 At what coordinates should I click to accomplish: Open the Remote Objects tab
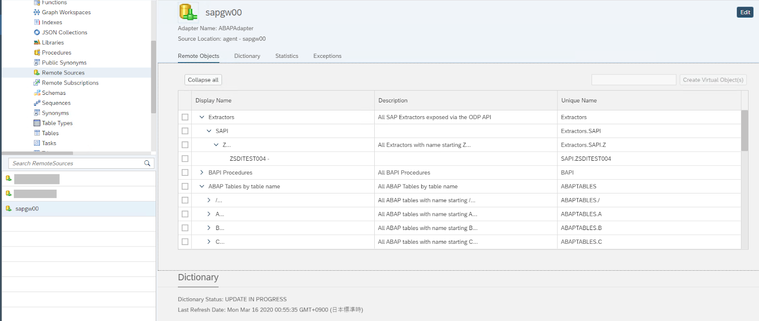click(x=198, y=56)
